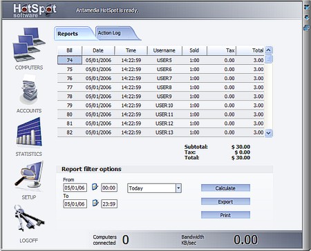Click the From time field 00:00

click(x=109, y=188)
